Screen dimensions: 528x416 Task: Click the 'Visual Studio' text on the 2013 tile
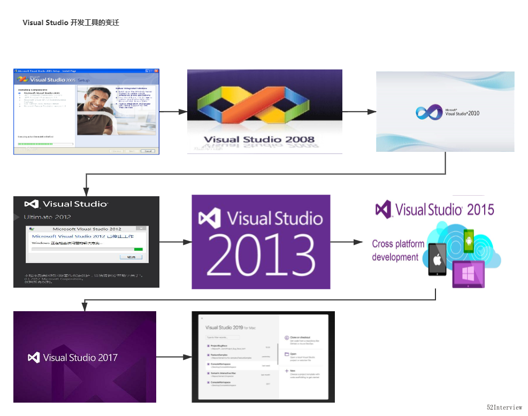pyautogui.click(x=275, y=218)
